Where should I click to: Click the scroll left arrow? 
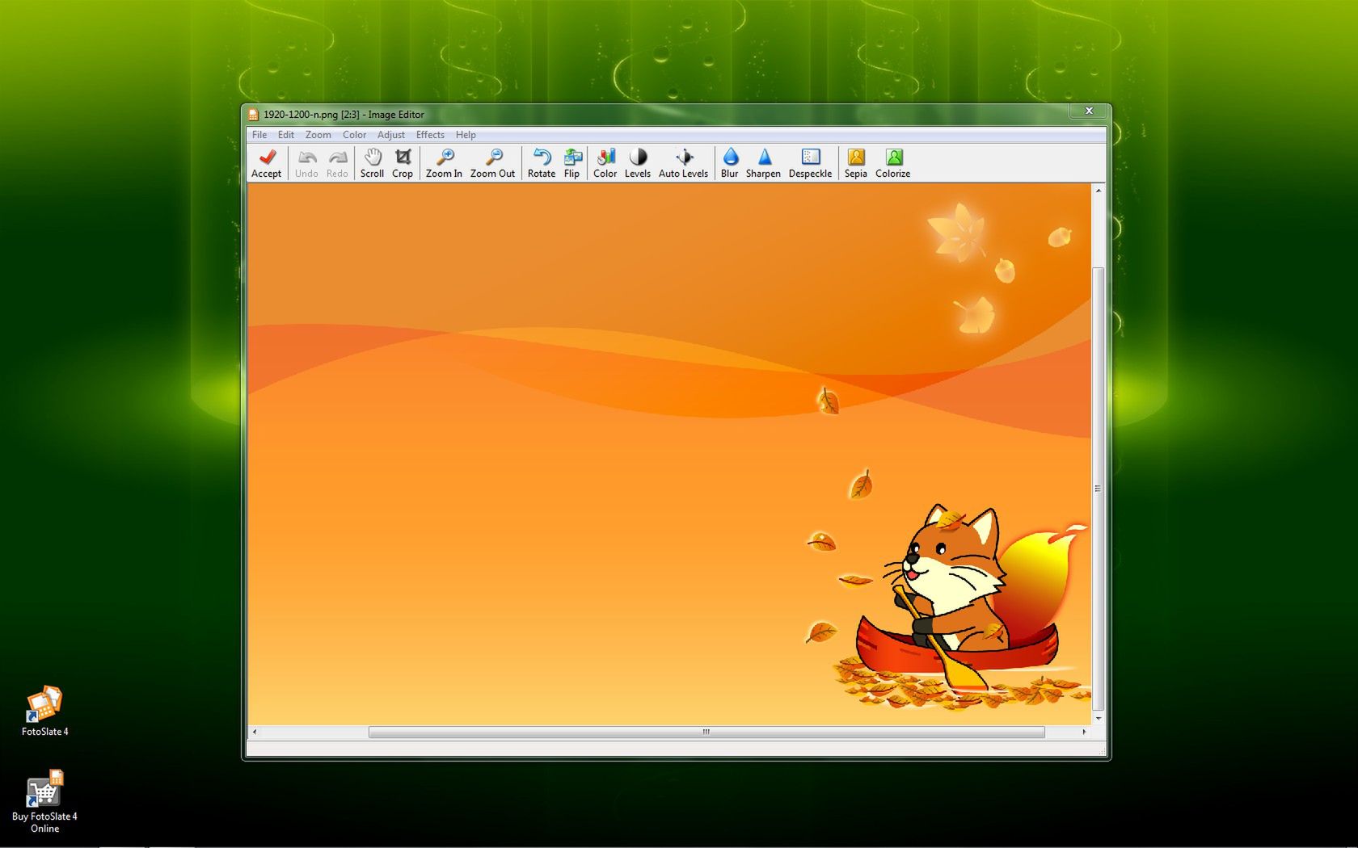tap(255, 732)
